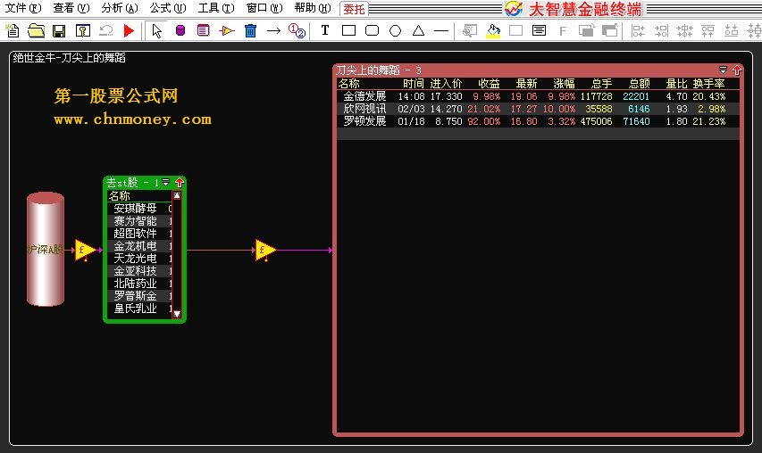
Task: Sort by 量比 column header
Action: tap(676, 84)
